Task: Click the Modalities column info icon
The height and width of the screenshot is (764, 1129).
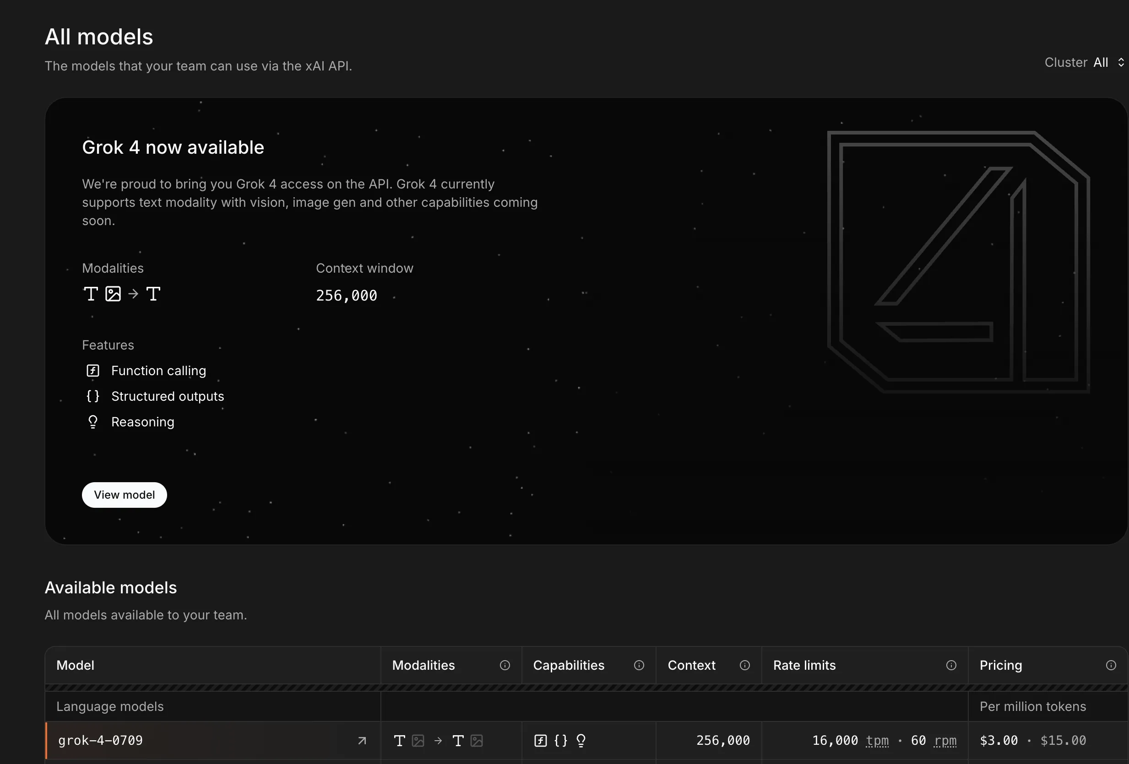Action: [505, 665]
